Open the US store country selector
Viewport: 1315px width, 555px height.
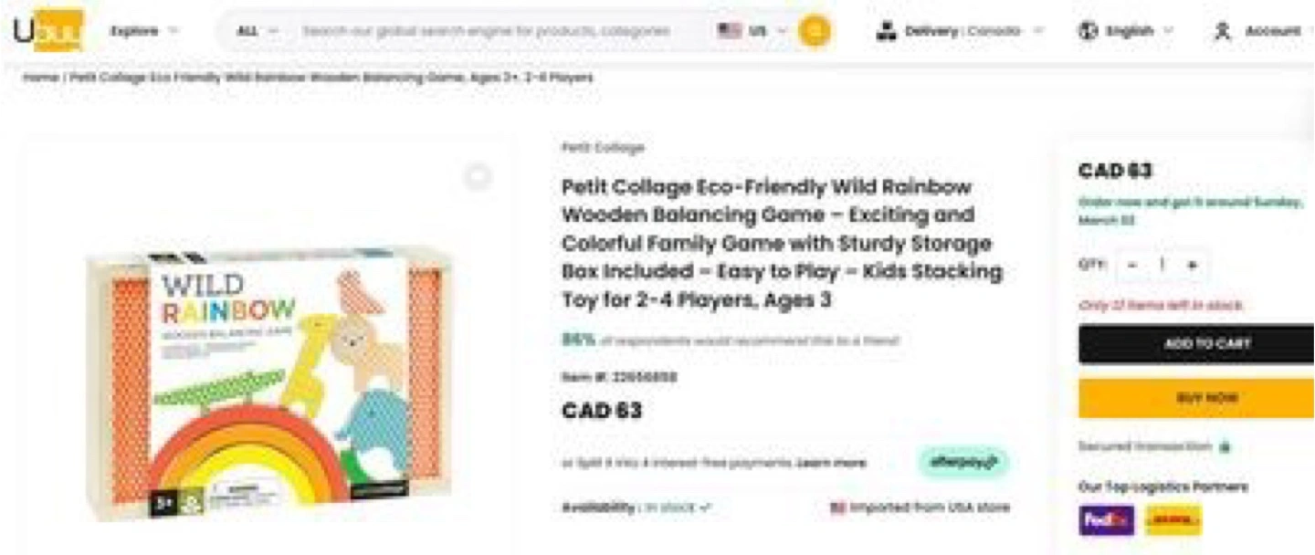click(752, 31)
